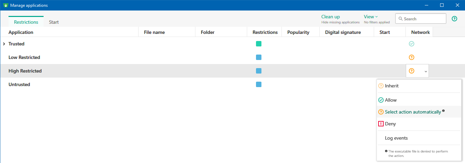Click the info icon beside Select action automatically
465x163 pixels.
click(444, 111)
